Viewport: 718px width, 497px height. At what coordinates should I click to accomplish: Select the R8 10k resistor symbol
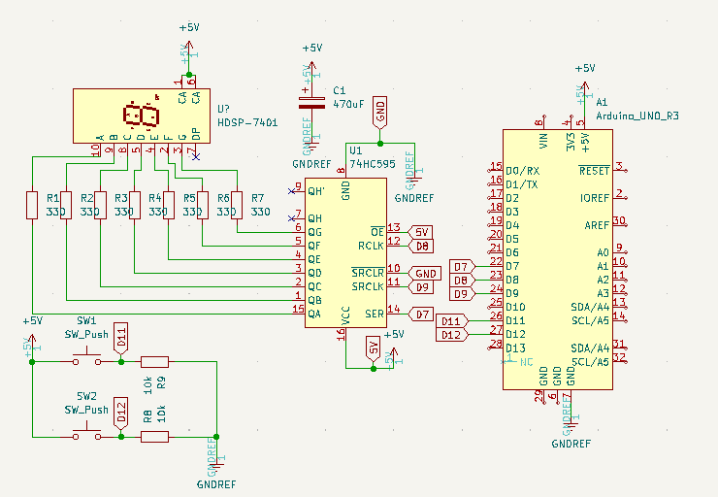(x=155, y=437)
